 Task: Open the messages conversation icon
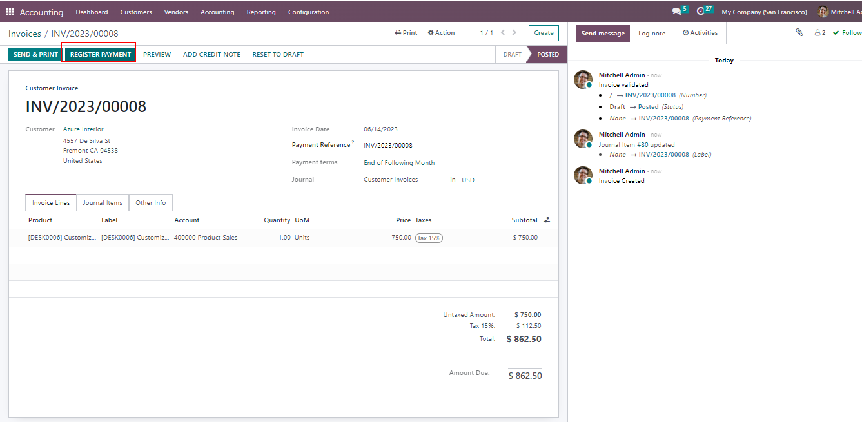676,11
